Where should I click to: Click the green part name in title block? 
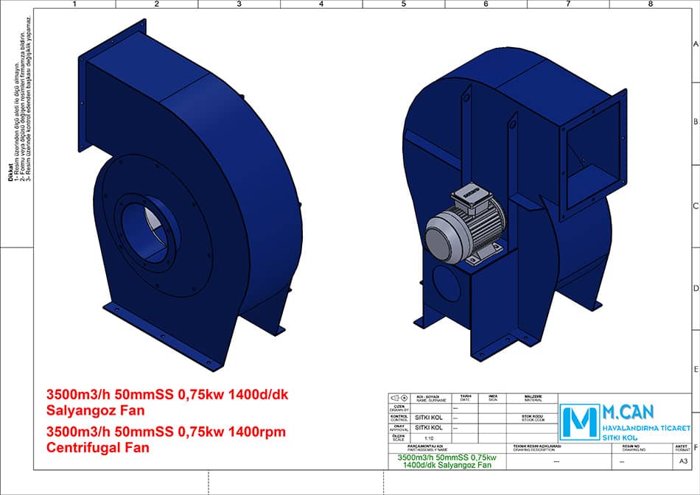pyautogui.click(x=444, y=461)
